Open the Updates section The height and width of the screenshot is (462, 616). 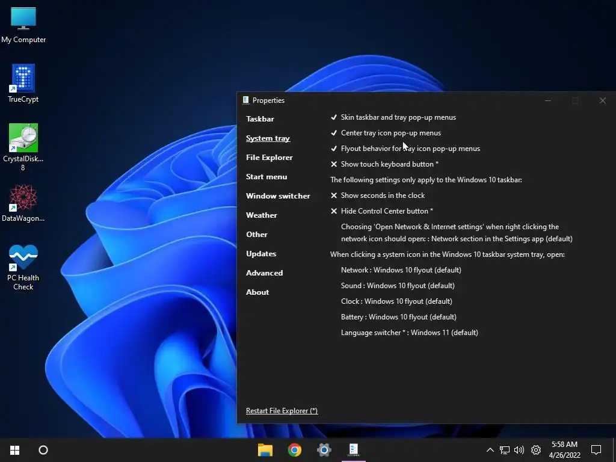point(261,254)
